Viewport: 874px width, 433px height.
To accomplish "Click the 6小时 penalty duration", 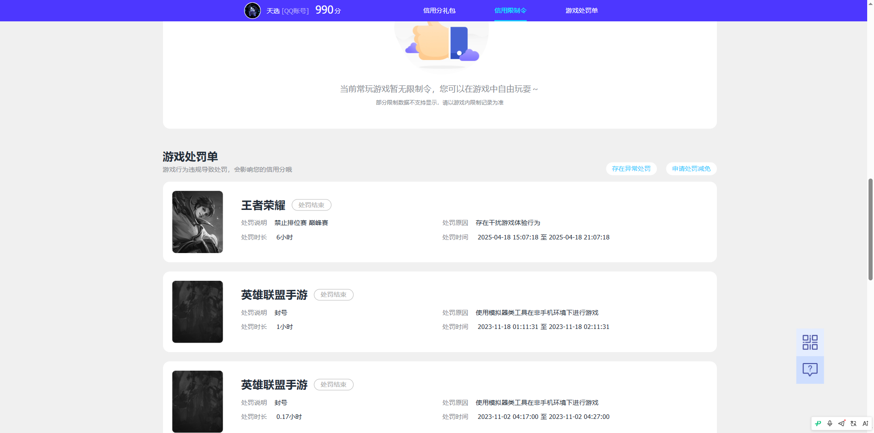I will (285, 237).
